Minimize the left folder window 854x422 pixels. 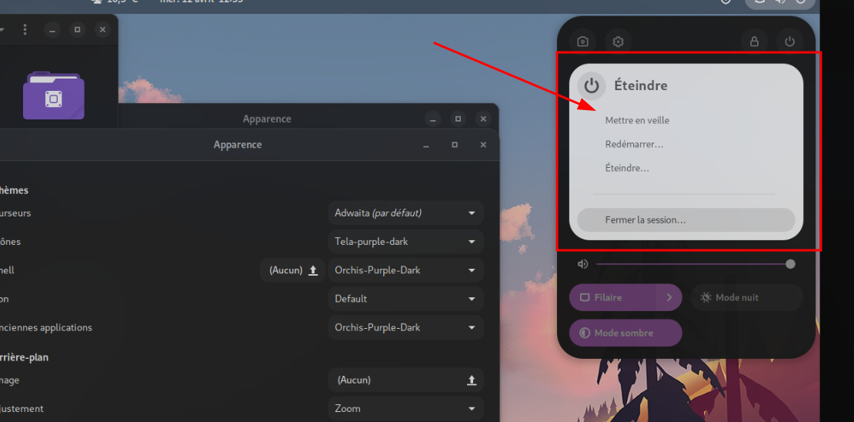point(52,29)
